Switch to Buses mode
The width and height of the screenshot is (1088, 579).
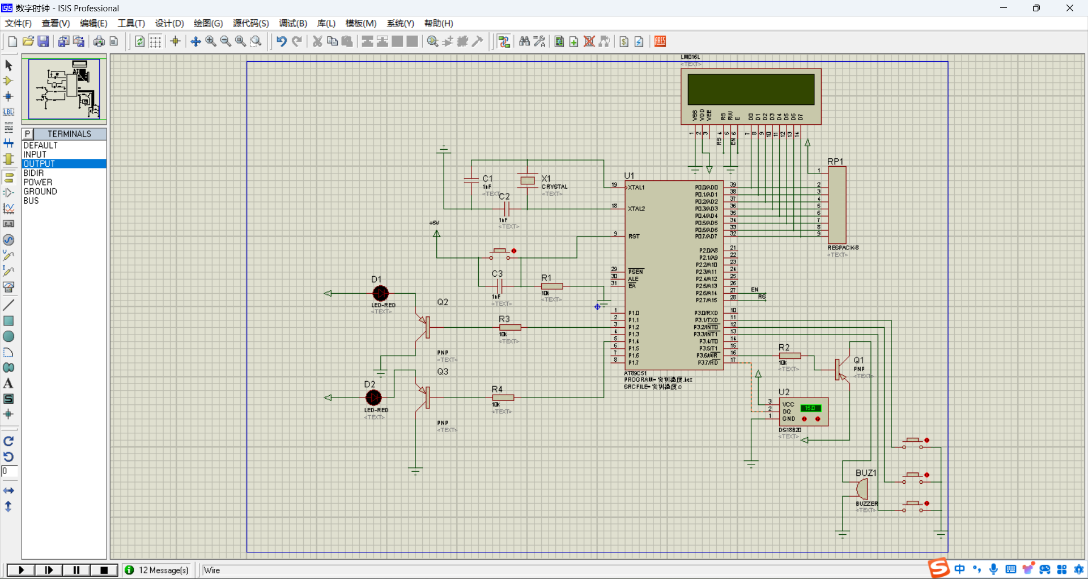[x=8, y=143]
